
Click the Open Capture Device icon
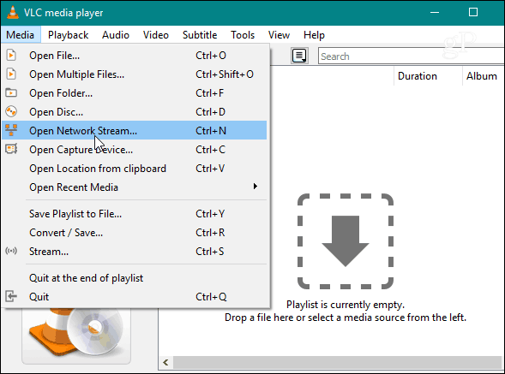[11, 149]
